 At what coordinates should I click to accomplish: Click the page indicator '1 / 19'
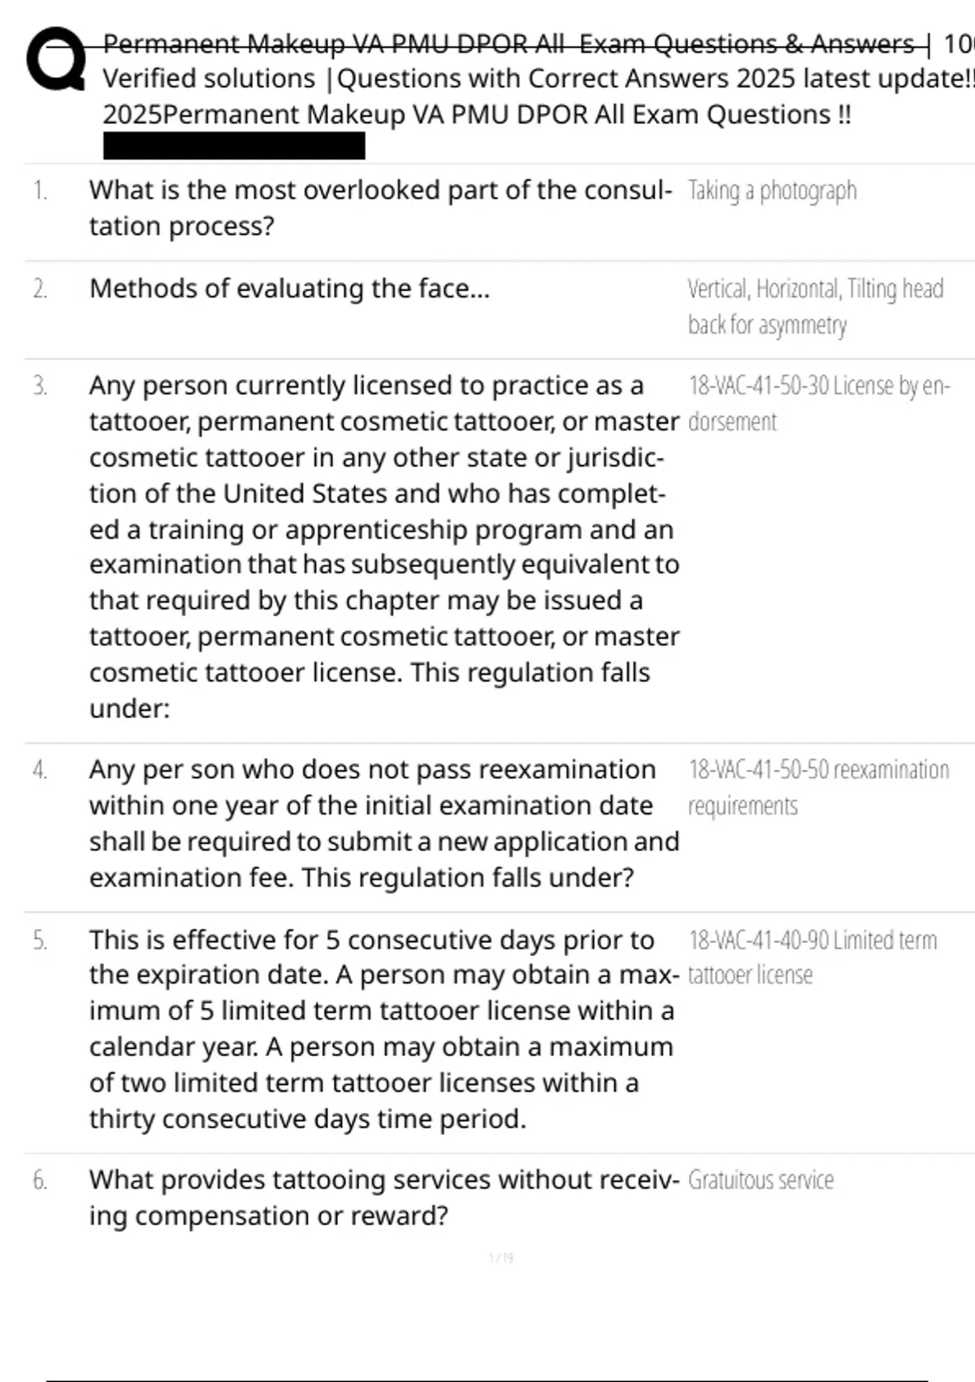tap(501, 1258)
